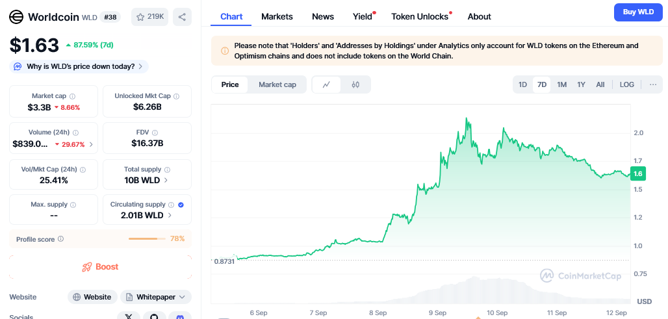668x319 pixels.
Task: Switch to line chart view
Action: [x=326, y=84]
